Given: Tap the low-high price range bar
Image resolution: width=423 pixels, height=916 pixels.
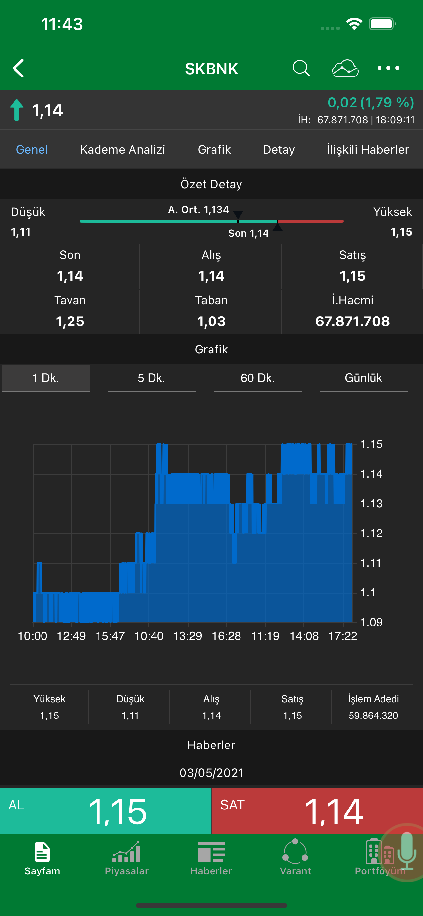Looking at the screenshot, I should 212,221.
